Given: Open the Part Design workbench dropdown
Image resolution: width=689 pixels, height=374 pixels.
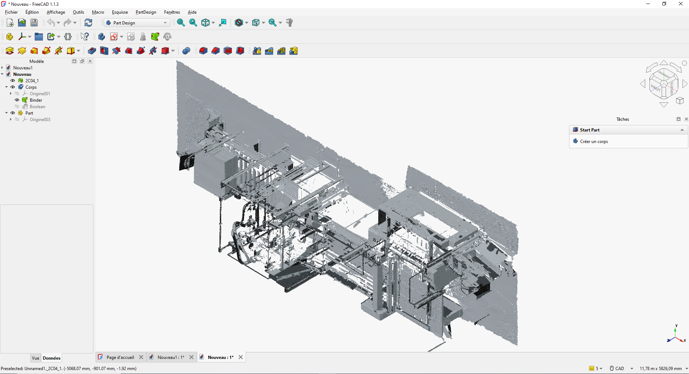Looking at the screenshot, I should click(137, 23).
